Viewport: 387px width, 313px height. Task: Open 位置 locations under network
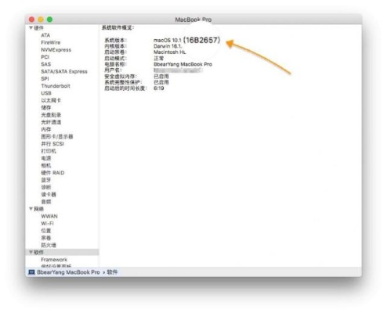(46, 231)
